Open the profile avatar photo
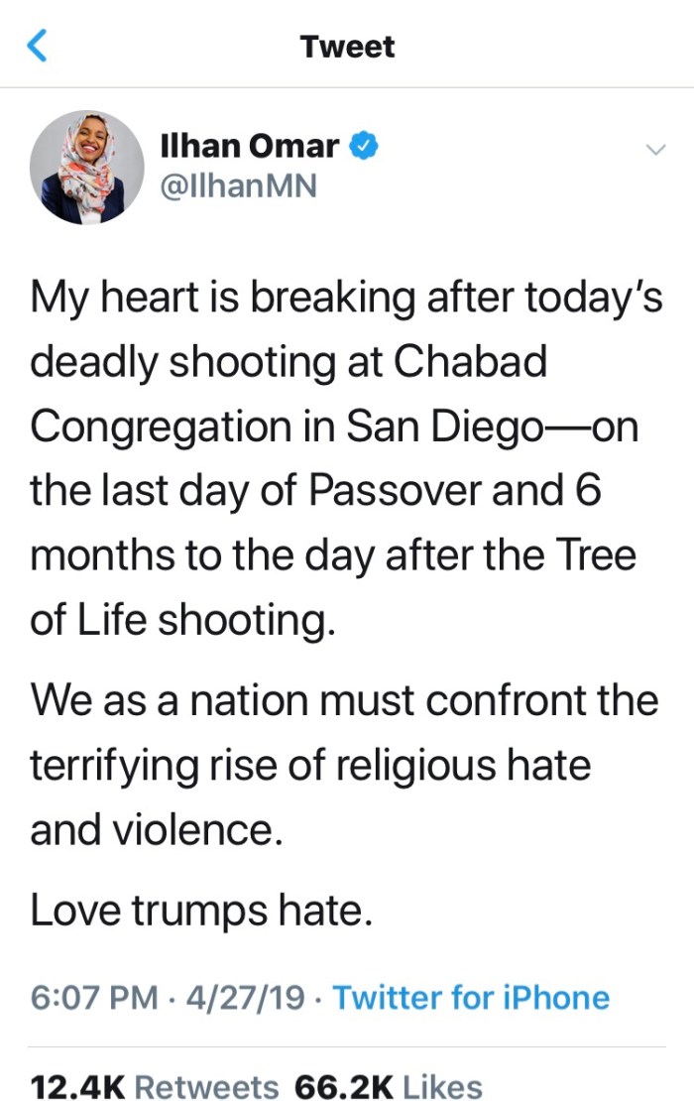Image resolution: width=694 pixels, height=1101 pixels. coord(87,167)
